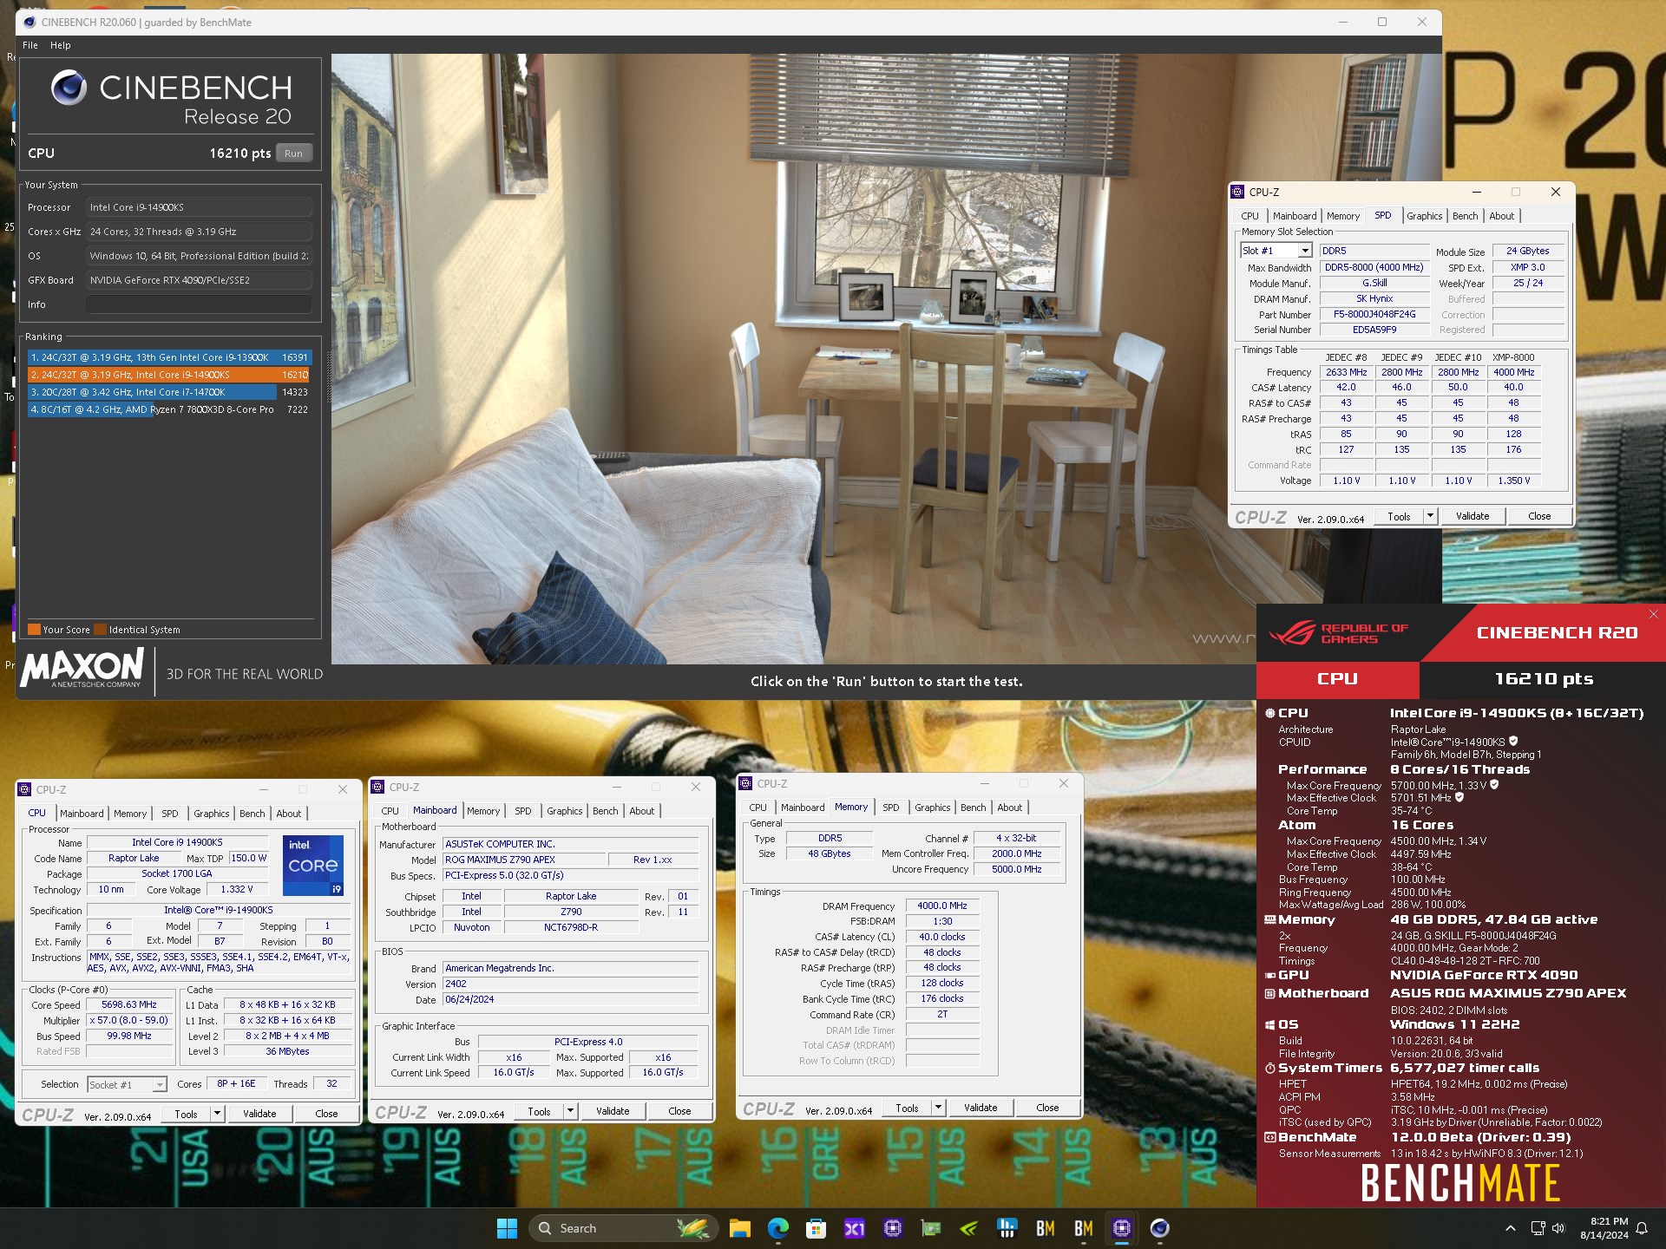Open active CPU-Z taskbar icon

[x=1122, y=1228]
